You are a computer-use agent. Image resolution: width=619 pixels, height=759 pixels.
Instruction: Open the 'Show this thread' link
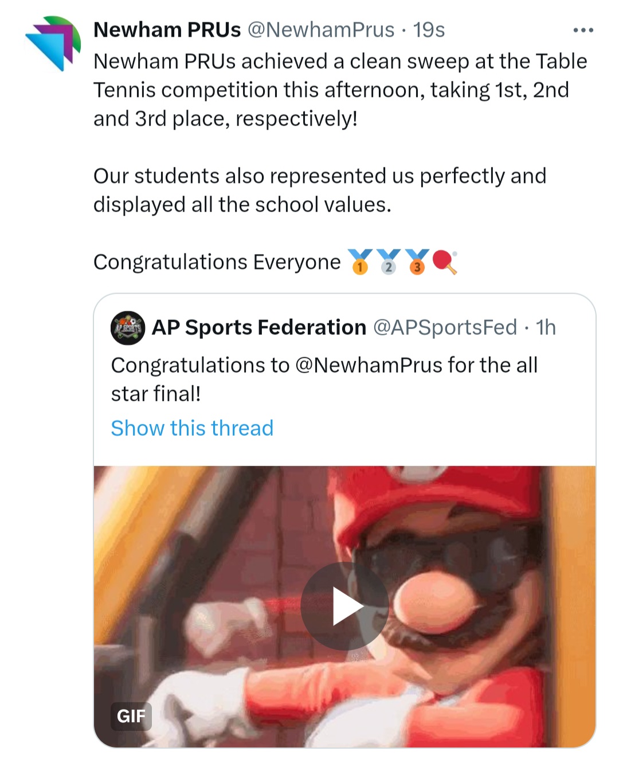(x=192, y=428)
